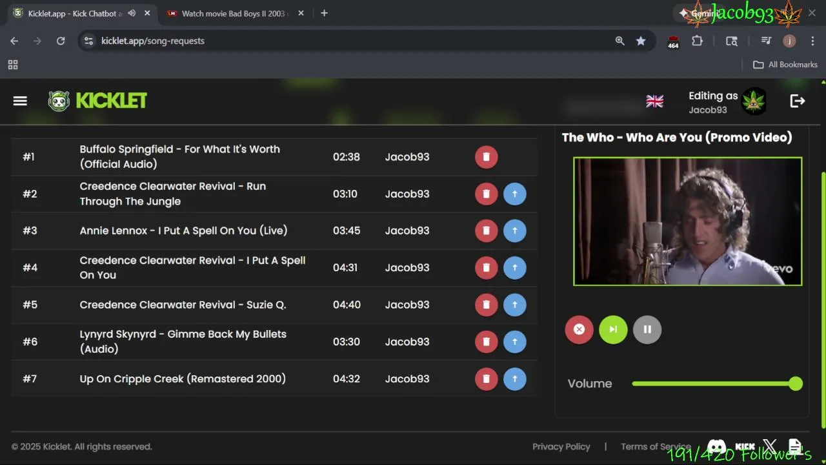The height and width of the screenshot is (465, 826).
Task: Mute audio on the Kicklet tab
Action: click(x=132, y=13)
